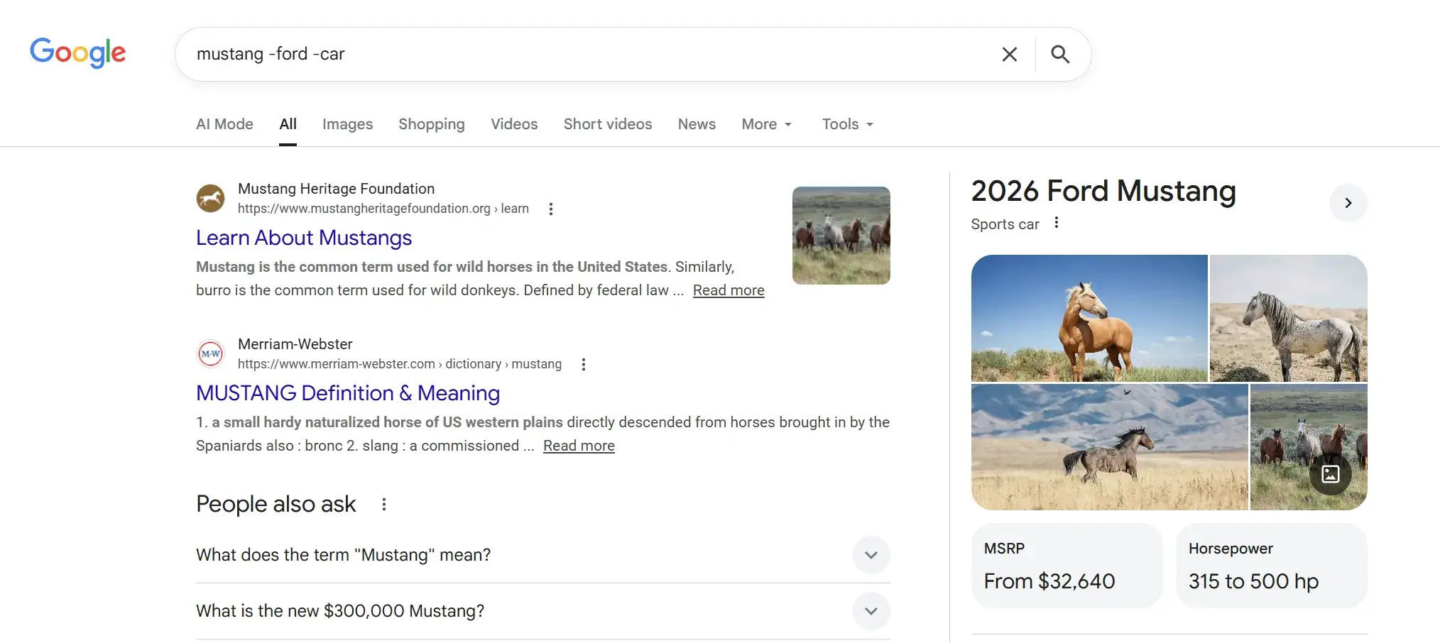Click into the search input field
1440x643 pixels.
tap(582, 55)
